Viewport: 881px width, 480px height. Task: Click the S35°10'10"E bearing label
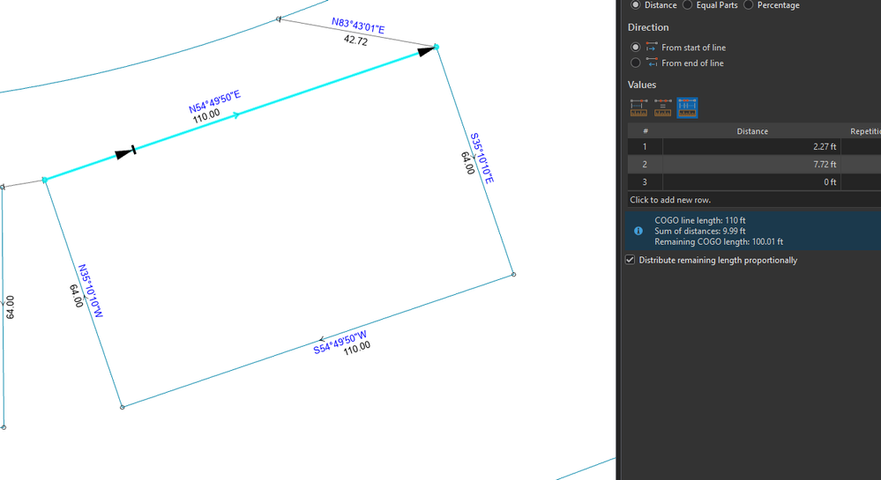(482, 158)
